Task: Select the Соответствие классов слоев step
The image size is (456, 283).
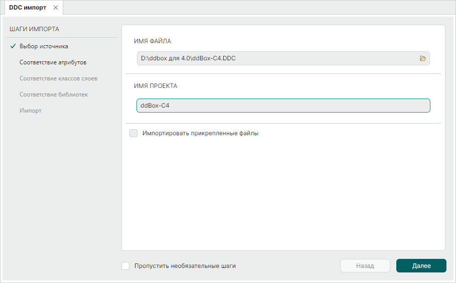Action: tap(58, 78)
